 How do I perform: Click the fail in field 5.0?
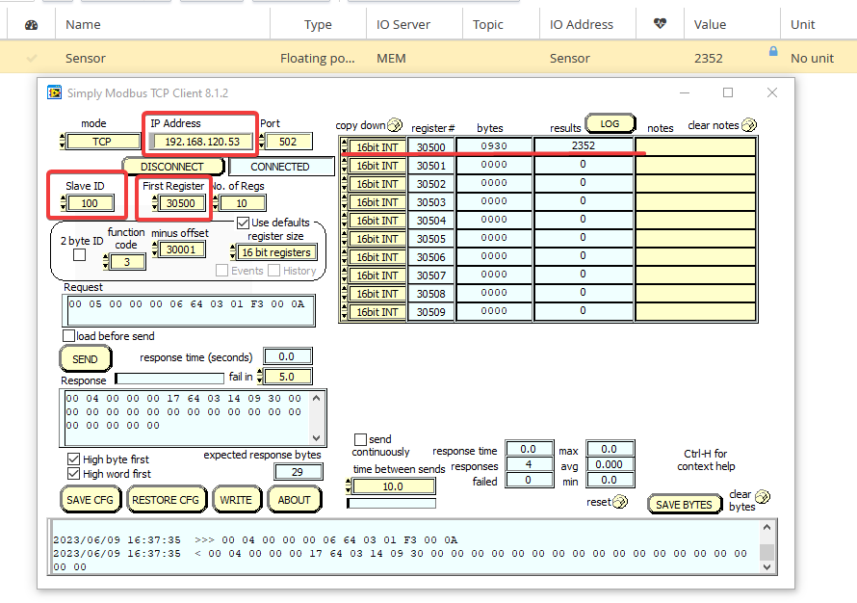click(287, 377)
